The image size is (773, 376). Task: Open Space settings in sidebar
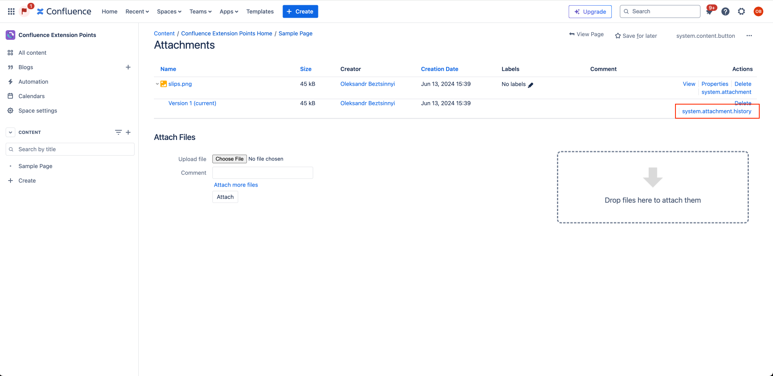pos(38,111)
